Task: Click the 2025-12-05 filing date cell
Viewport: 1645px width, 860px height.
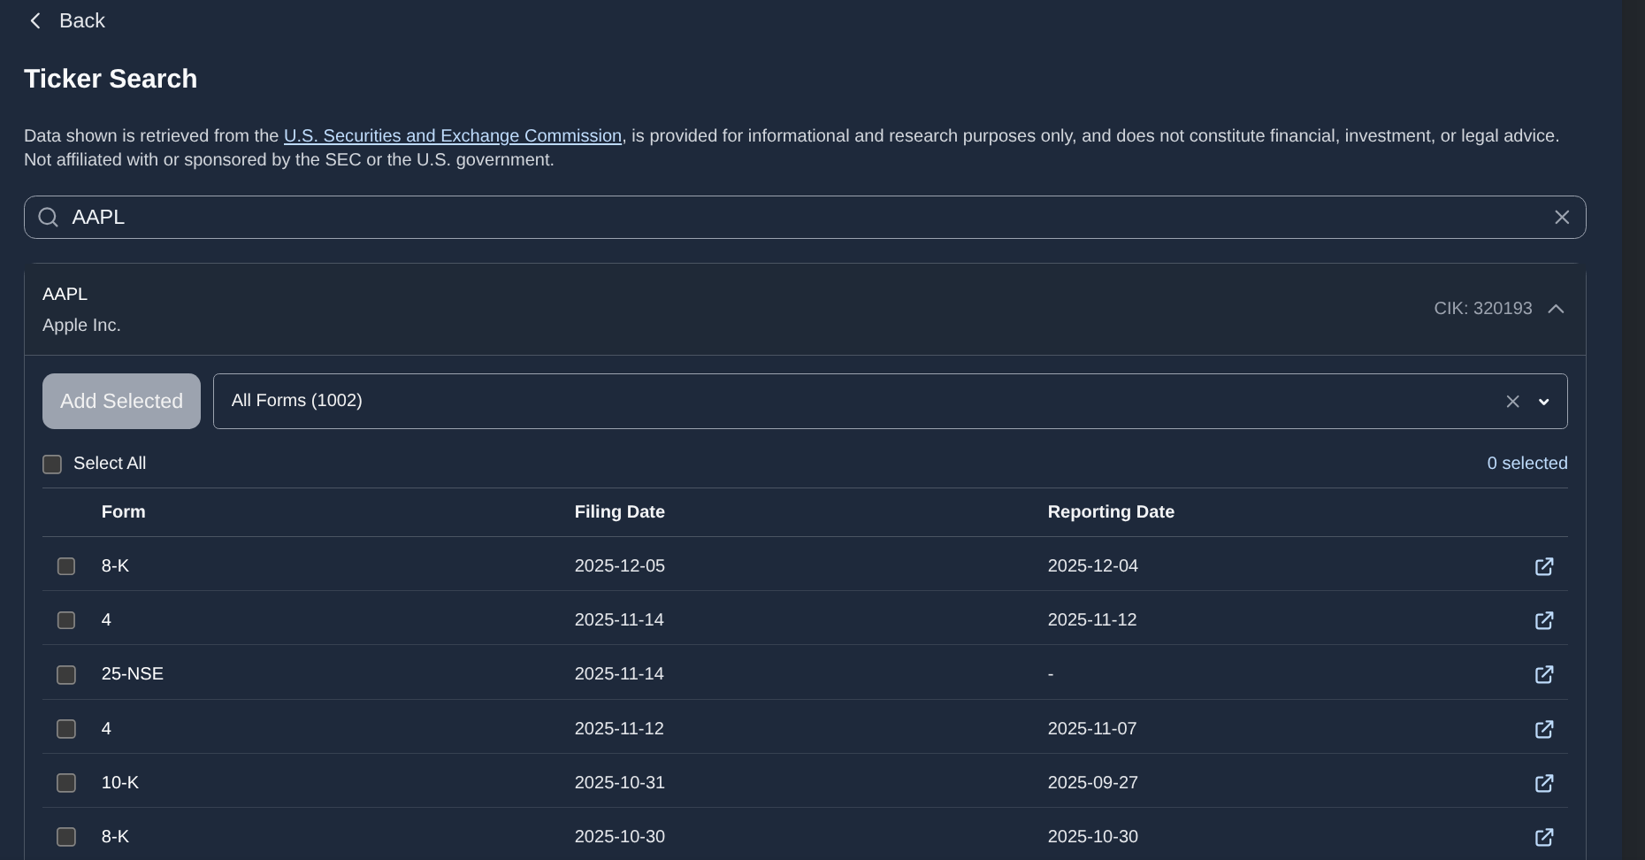Action: coord(620,566)
